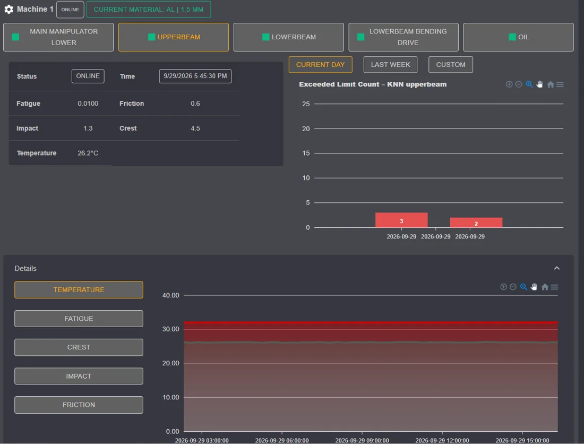
Task: Click the axis label 2026-09-29 09:00:00
Action: [362, 440]
